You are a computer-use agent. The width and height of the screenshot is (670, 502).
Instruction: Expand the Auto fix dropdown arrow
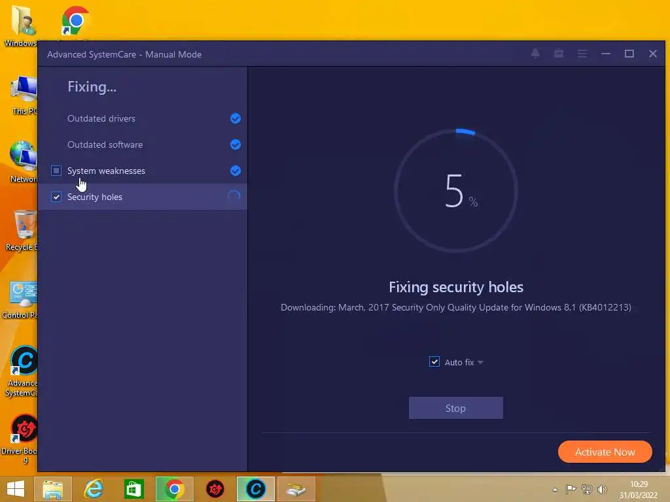click(480, 362)
